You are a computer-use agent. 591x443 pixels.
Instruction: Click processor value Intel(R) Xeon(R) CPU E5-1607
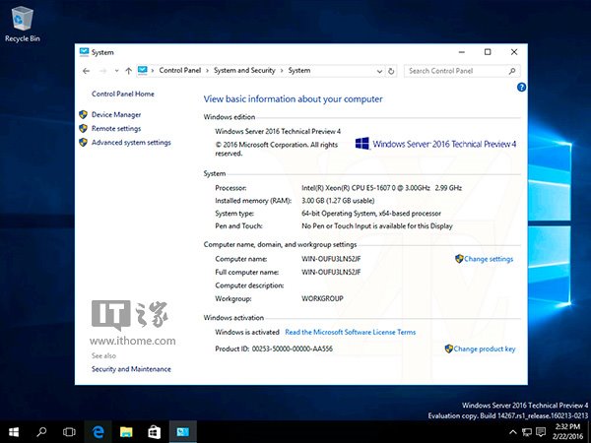[x=381, y=188]
